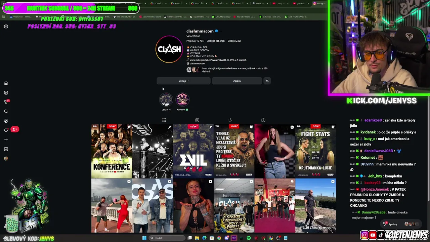Open Microsoft Store from the taskbar
Viewport: 430px width, 242px height.
click(212, 238)
